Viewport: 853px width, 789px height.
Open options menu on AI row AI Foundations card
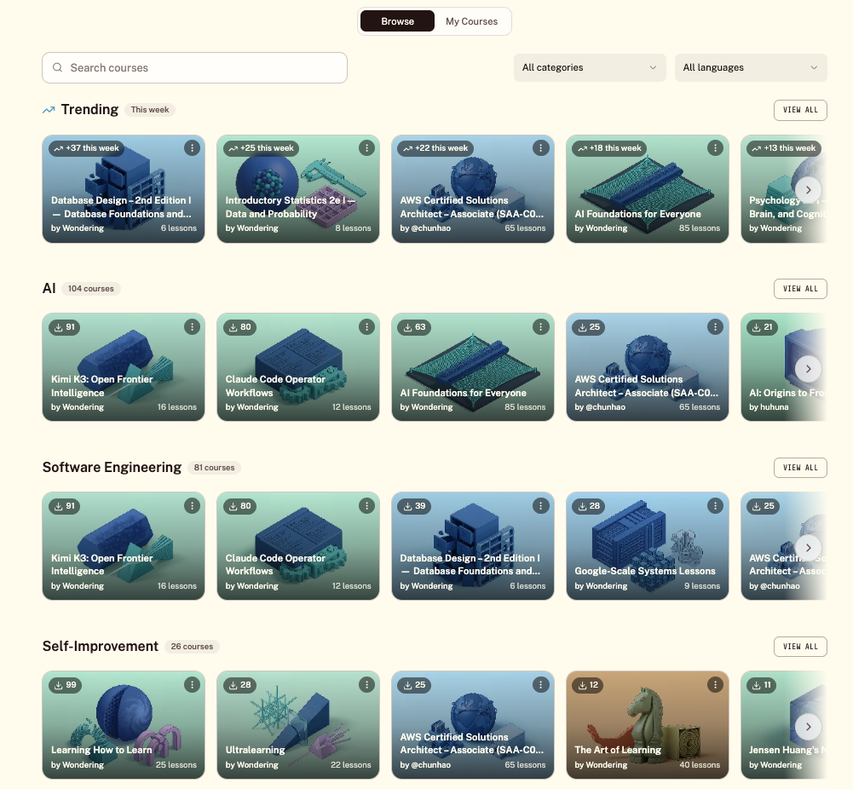tap(541, 327)
